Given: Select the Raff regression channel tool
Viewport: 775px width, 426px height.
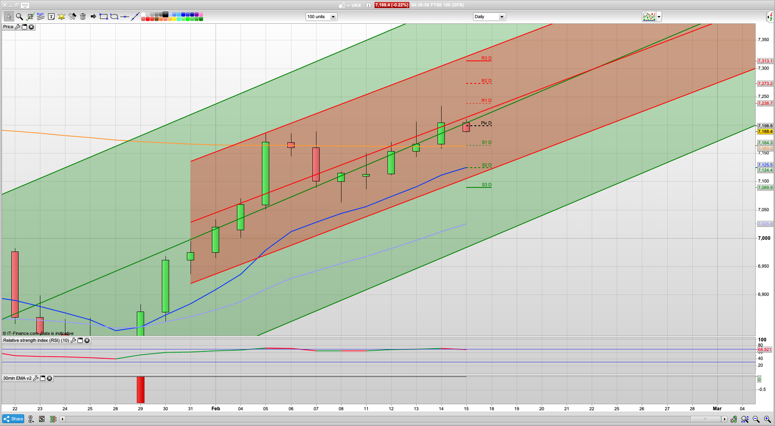Looking at the screenshot, I should click(40, 17).
